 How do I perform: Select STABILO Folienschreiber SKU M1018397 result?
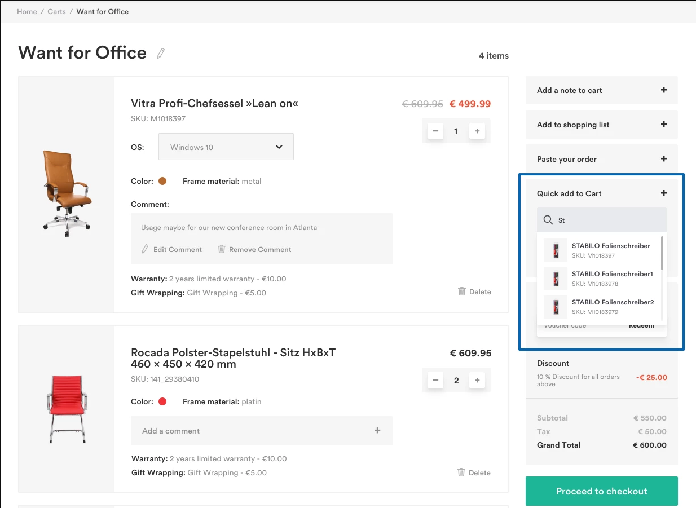point(599,250)
